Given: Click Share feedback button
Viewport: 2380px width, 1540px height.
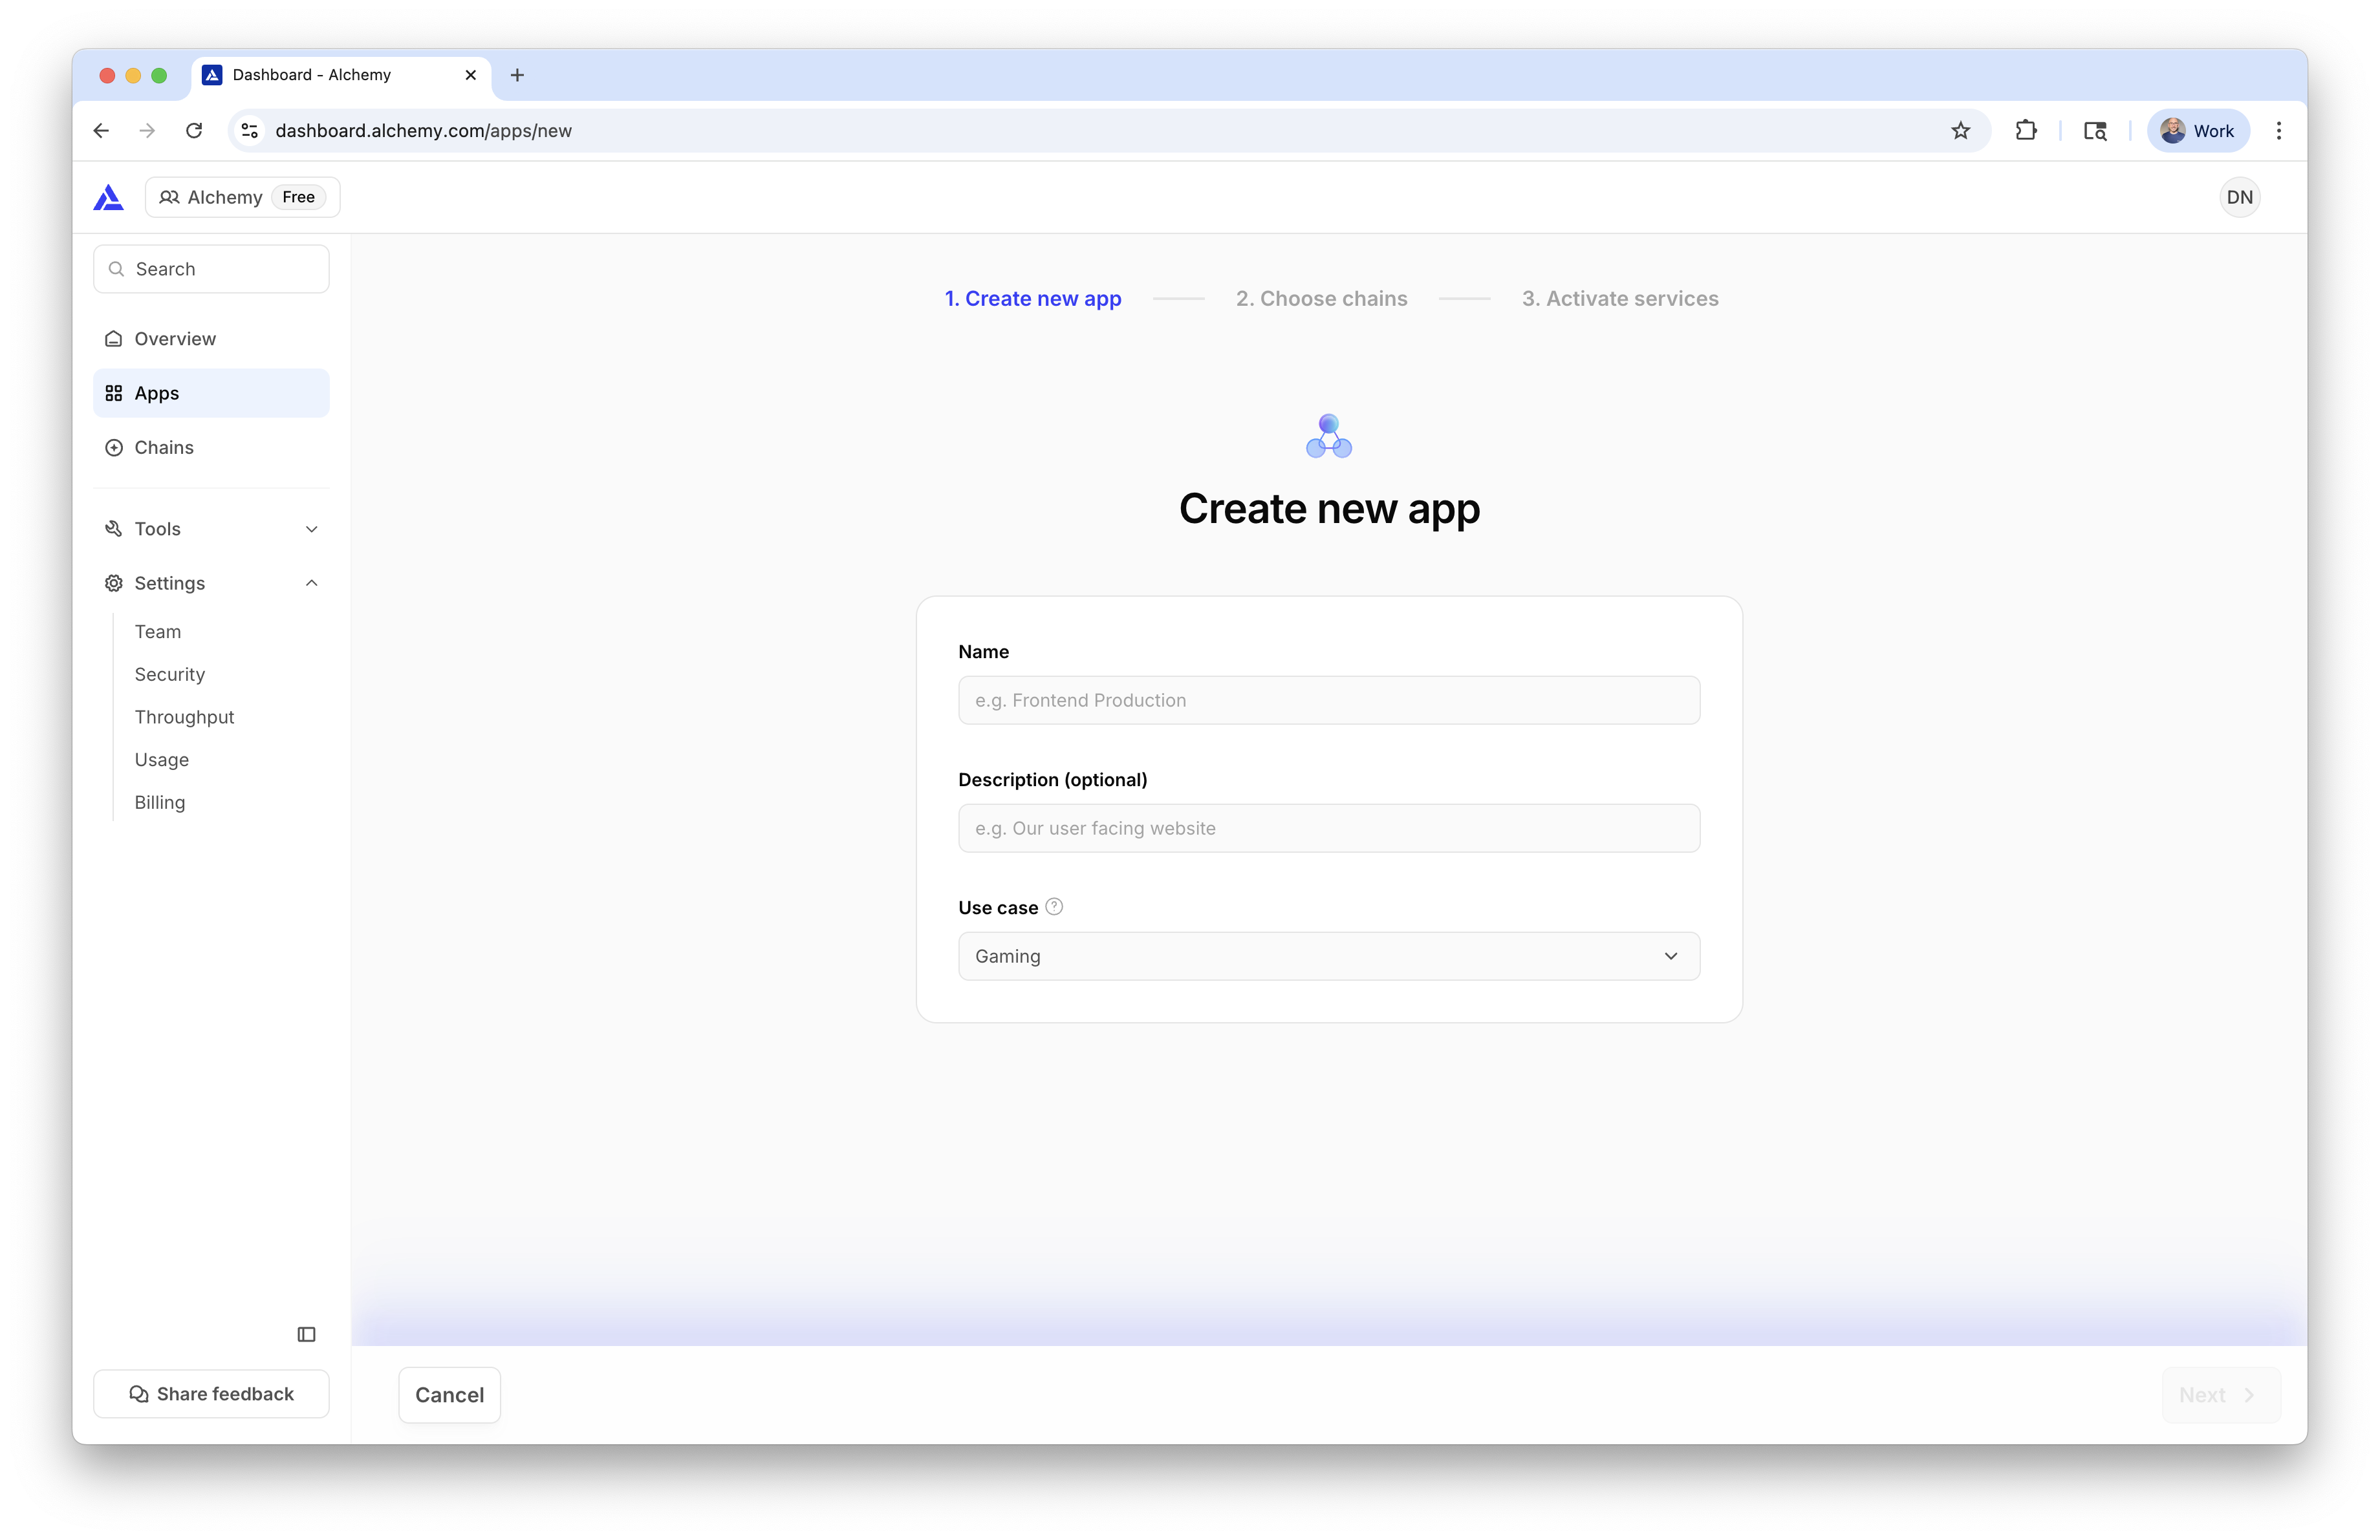Looking at the screenshot, I should click(x=211, y=1394).
